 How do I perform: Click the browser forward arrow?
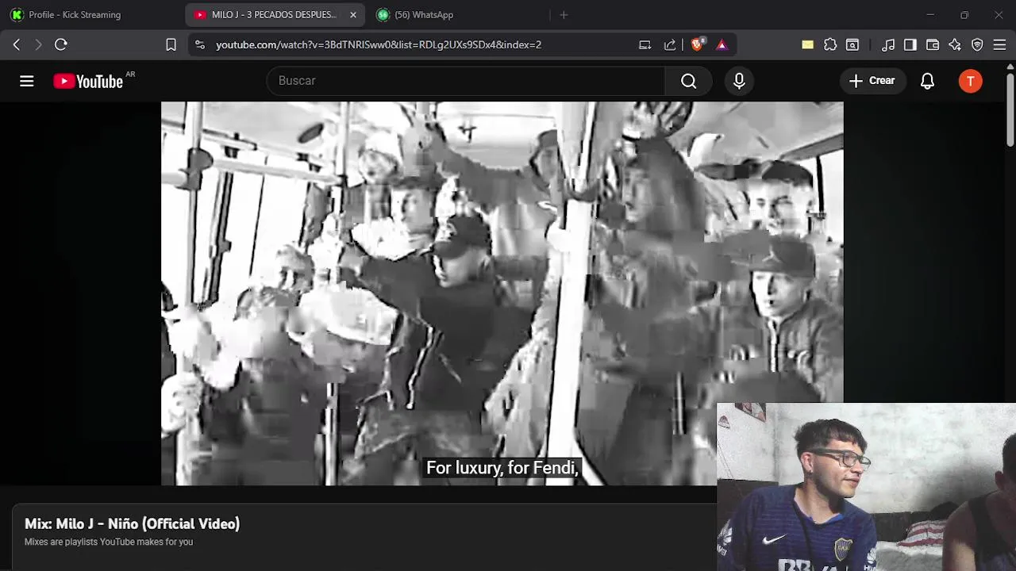[38, 44]
